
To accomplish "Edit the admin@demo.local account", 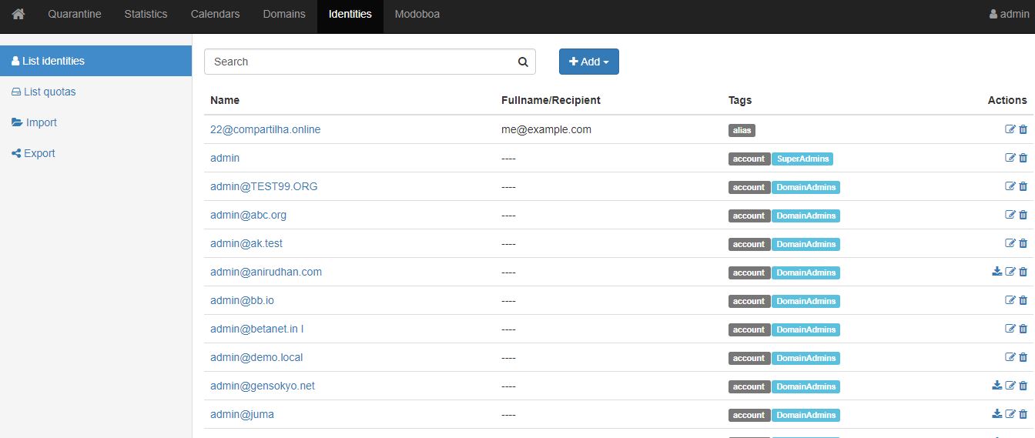I will pos(1010,357).
